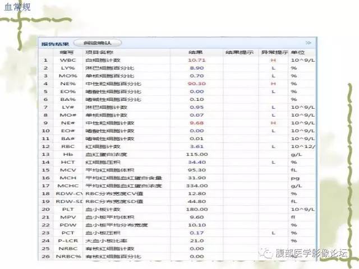Viewport: 359px width, 269px height.
Task: Click the 阅读确认 button
Action: [98, 43]
